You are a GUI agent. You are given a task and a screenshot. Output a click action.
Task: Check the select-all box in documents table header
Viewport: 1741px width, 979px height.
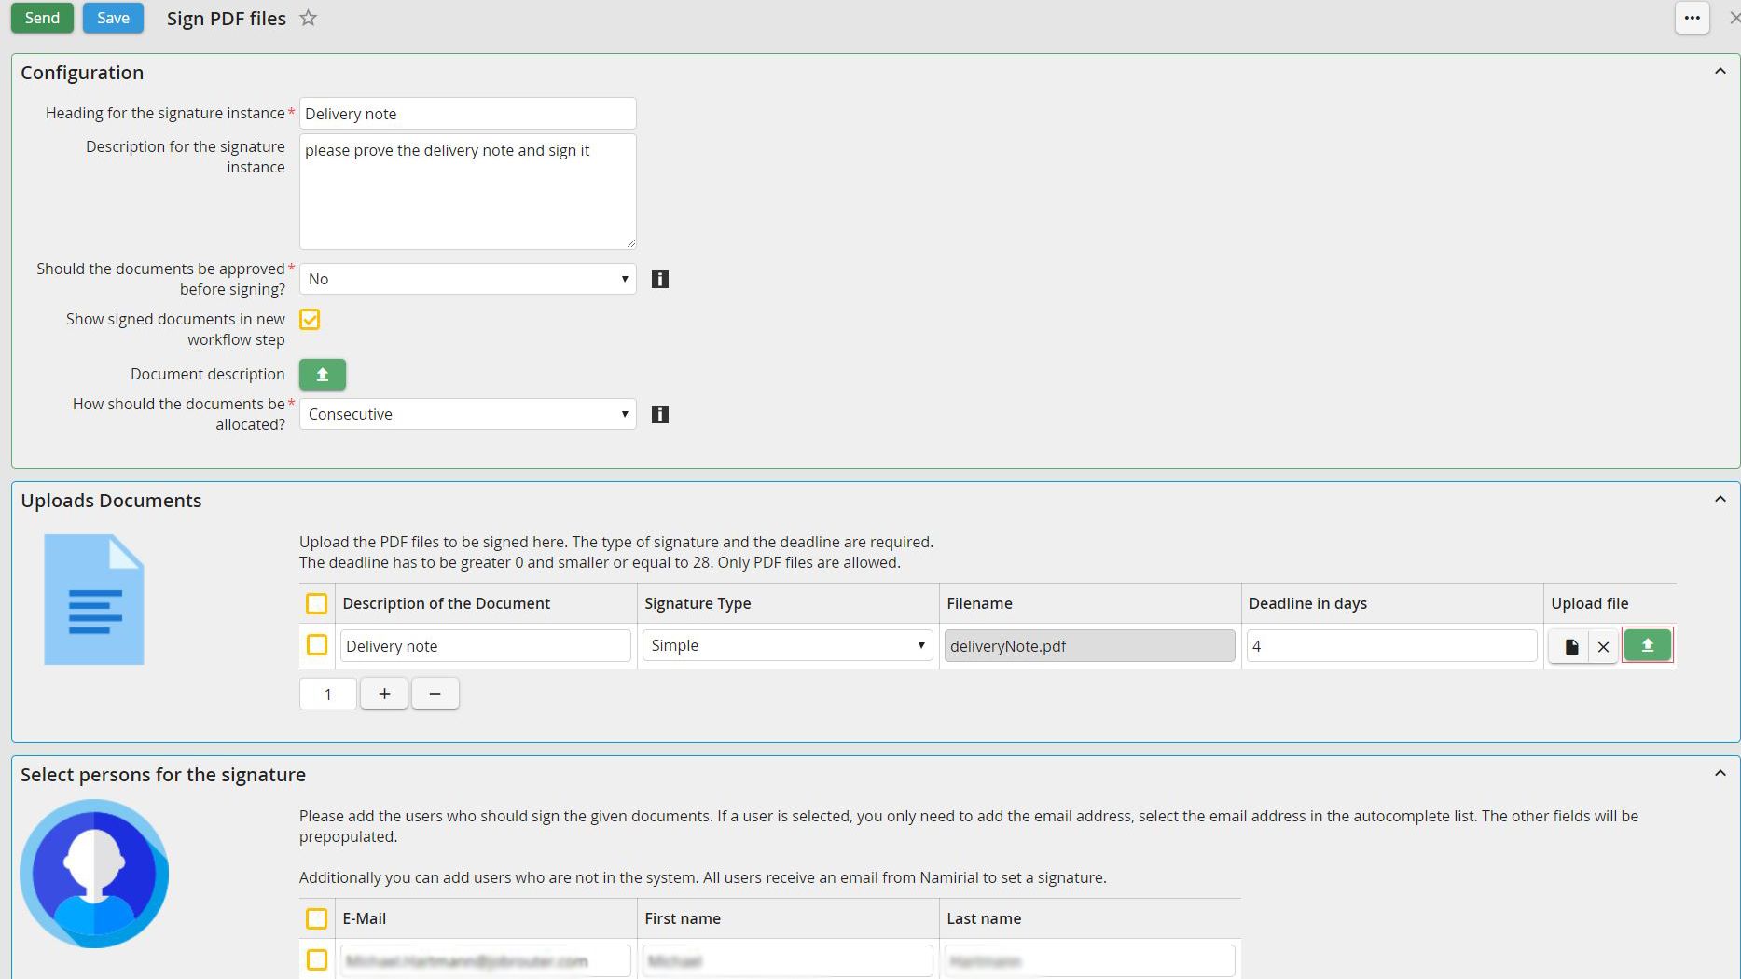317,603
